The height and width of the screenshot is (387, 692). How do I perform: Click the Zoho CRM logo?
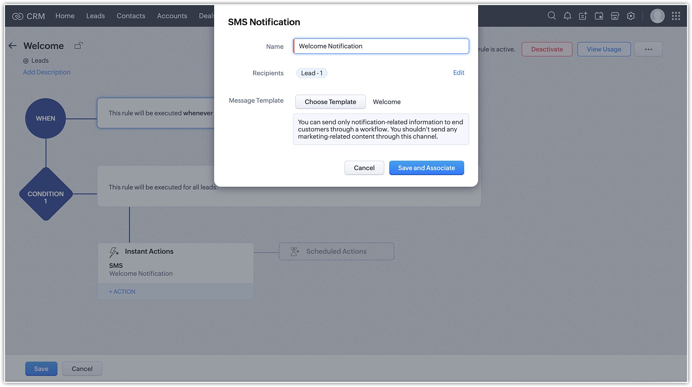click(28, 16)
